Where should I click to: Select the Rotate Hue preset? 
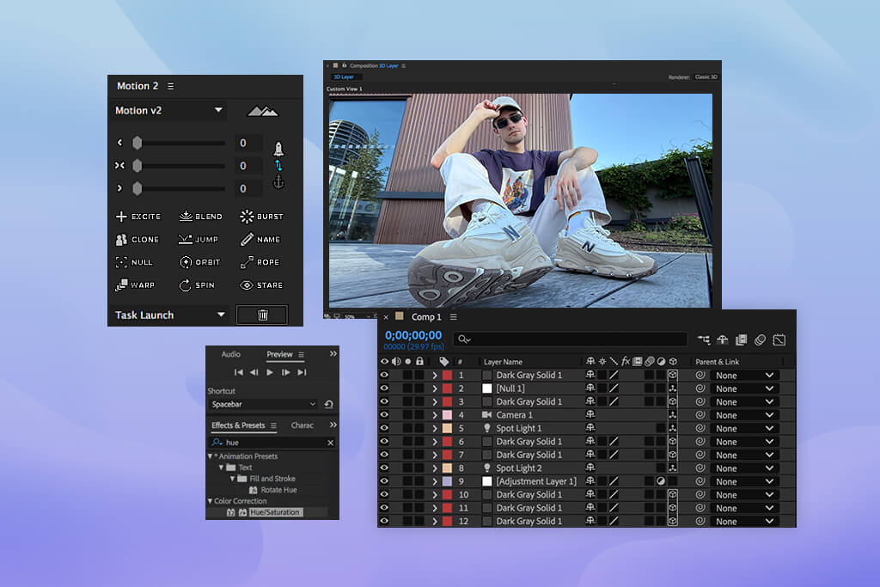(x=278, y=490)
